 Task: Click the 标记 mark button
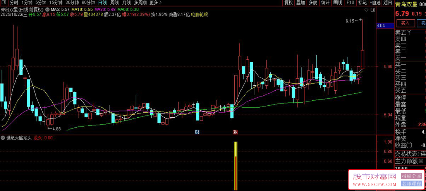click(362, 3)
